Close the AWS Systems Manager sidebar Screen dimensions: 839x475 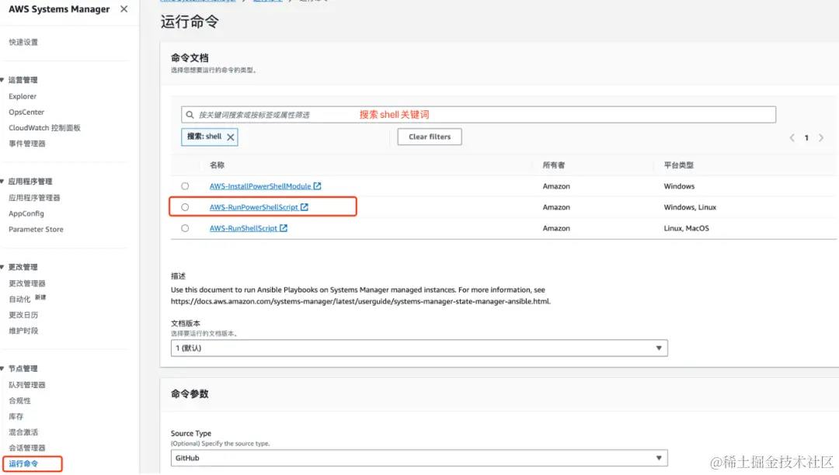[124, 9]
